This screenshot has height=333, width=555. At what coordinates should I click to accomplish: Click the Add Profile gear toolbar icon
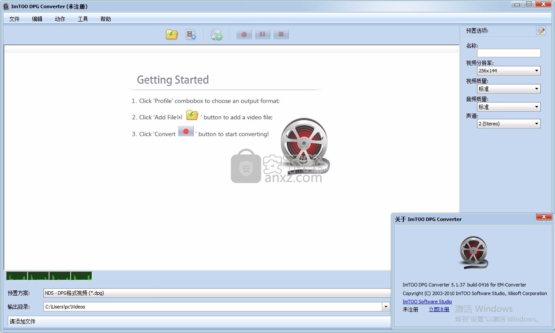pos(216,34)
